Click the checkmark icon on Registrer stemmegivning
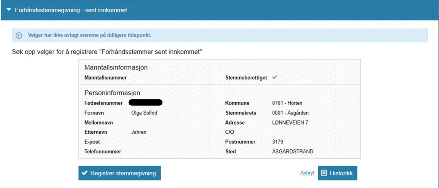 [x=84, y=173]
